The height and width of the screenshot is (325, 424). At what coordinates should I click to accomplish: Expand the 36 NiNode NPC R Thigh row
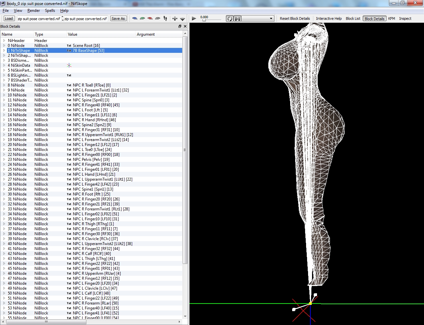pos(4,224)
